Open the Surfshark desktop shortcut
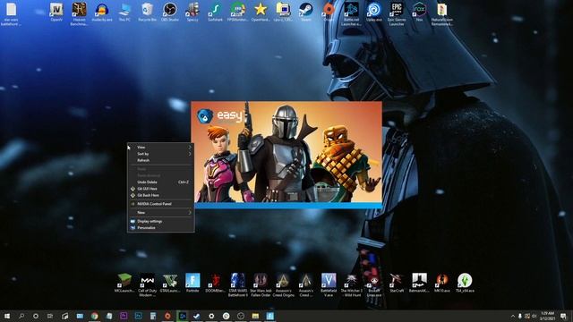Viewport: 573px width, 322px height. coord(215,13)
